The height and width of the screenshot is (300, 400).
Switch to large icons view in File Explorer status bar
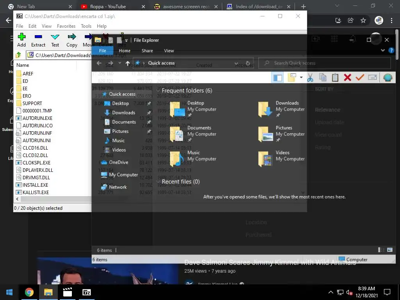click(390, 250)
